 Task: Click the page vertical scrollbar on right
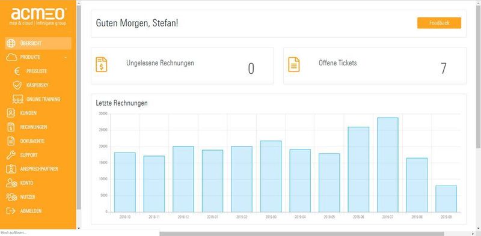click(x=478, y=77)
